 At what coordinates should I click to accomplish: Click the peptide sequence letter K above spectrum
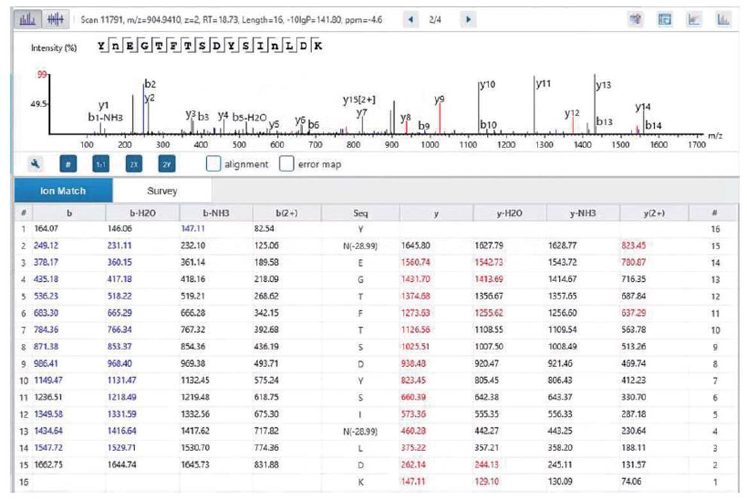pyautogui.click(x=318, y=45)
